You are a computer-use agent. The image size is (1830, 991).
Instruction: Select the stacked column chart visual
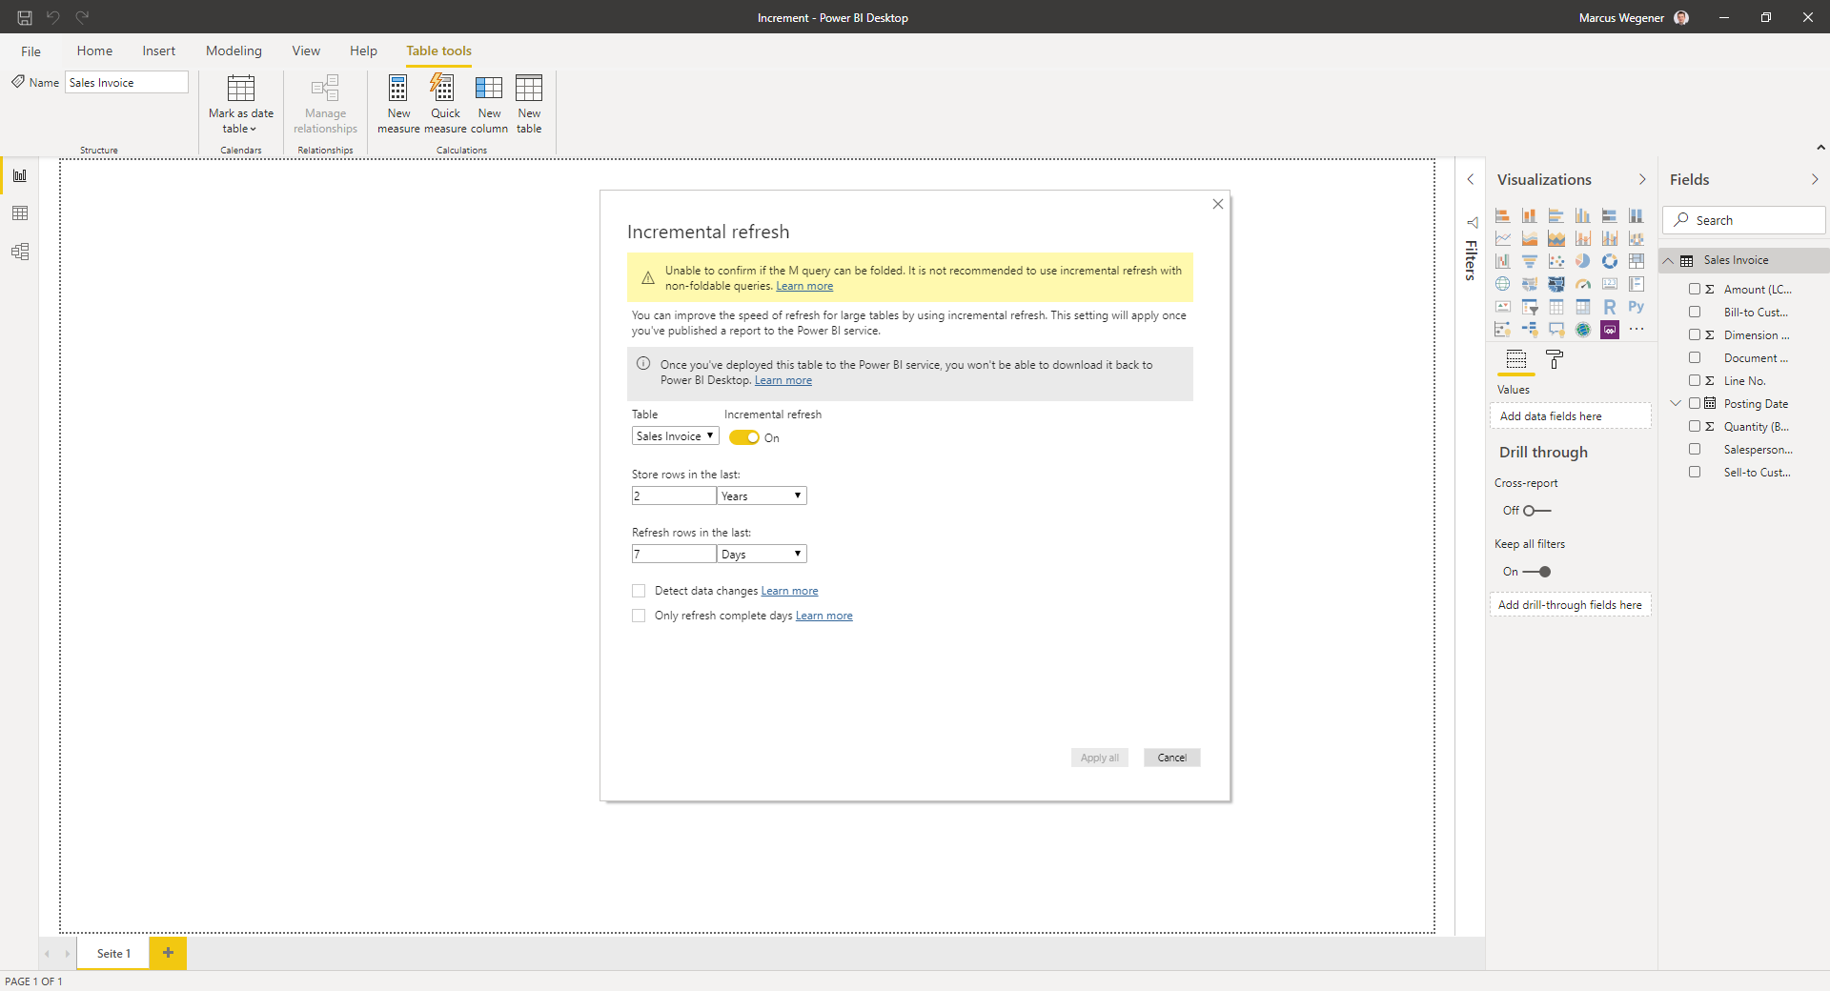point(1530,215)
